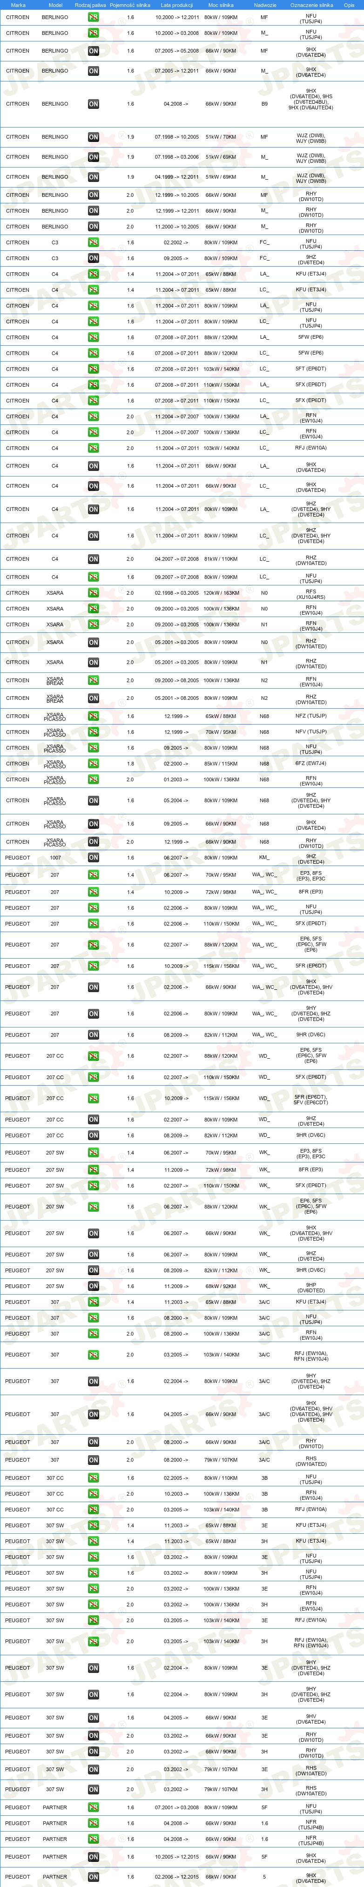
Task: Click the Lata produkcji column header
Action: 176,5
